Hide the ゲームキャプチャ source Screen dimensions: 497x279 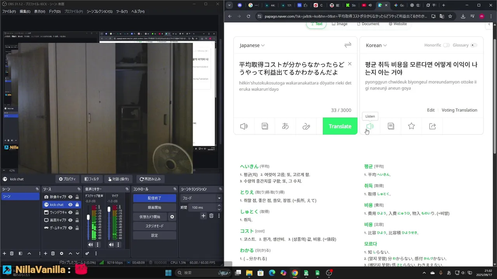(71, 228)
